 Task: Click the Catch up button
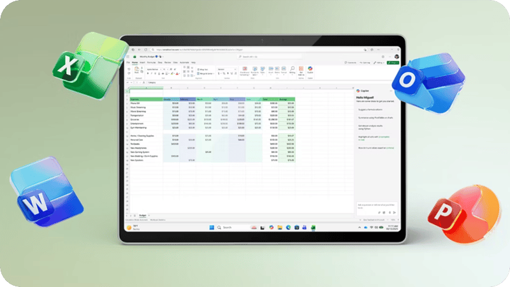(365, 63)
